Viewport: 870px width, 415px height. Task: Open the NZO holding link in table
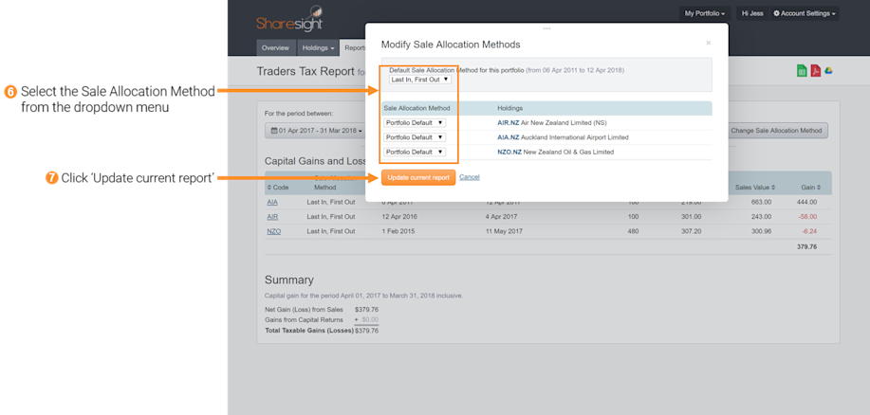click(273, 231)
